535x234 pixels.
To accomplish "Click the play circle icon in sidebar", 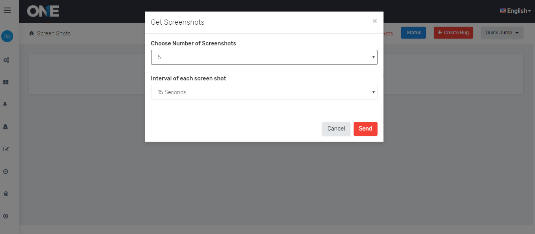I will (6, 216).
